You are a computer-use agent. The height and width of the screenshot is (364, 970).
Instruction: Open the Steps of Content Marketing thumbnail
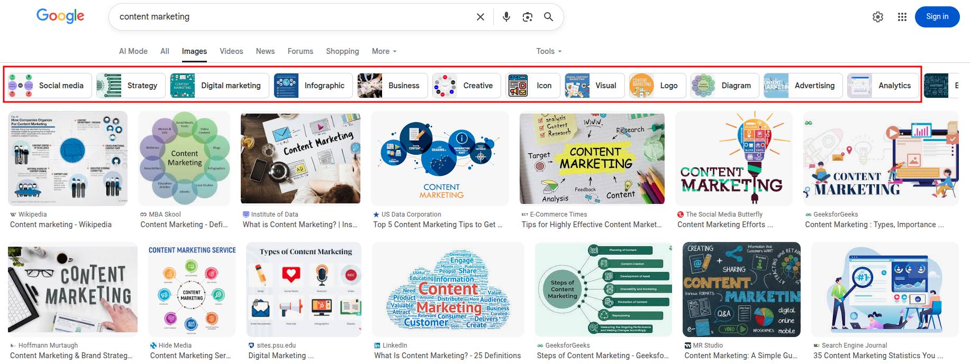[x=603, y=289]
